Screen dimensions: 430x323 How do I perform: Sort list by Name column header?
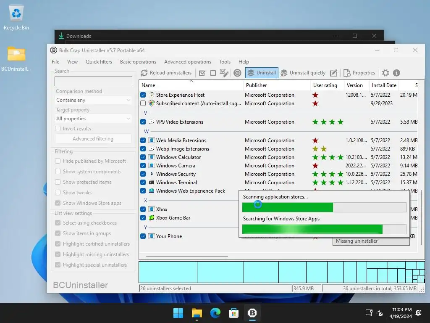coord(191,85)
